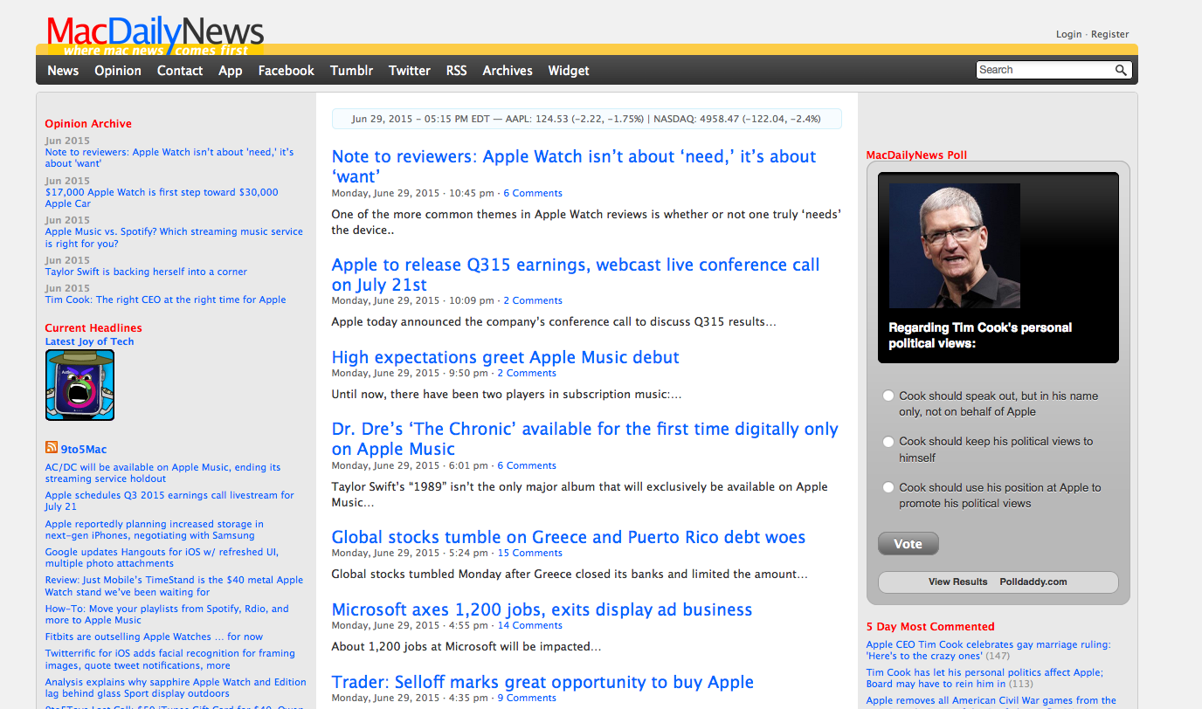Open the '9 Comments' link
The image size is (1202, 709).
527,698
